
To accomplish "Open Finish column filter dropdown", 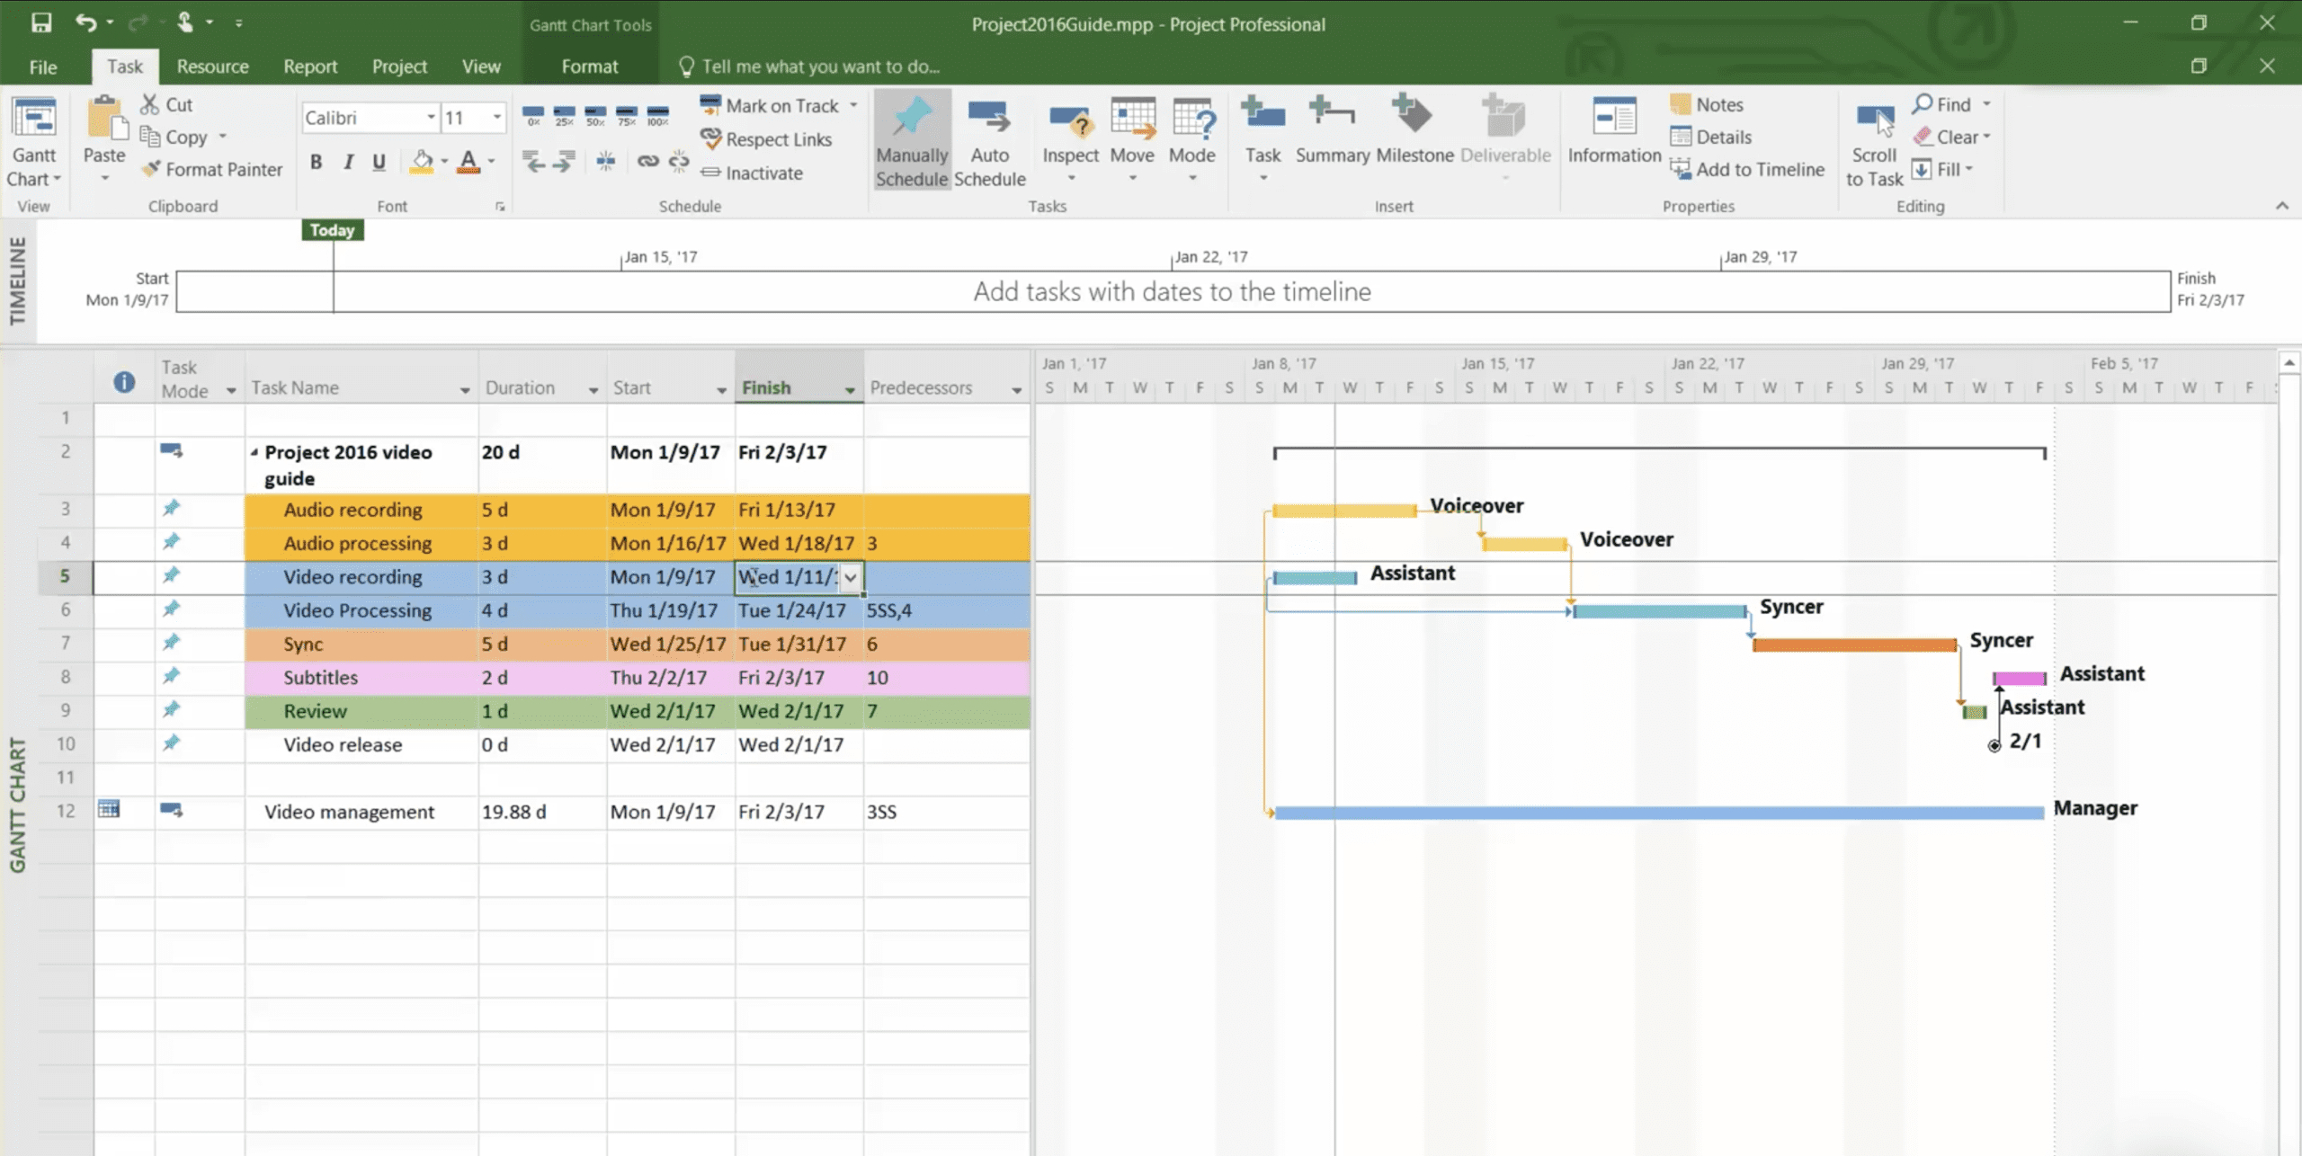I will pos(849,390).
